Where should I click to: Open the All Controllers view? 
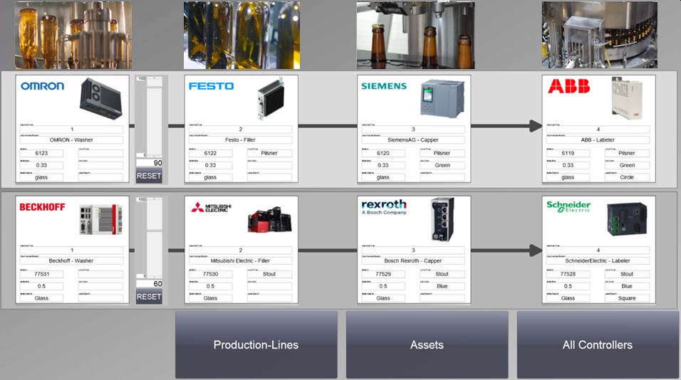[x=597, y=344]
